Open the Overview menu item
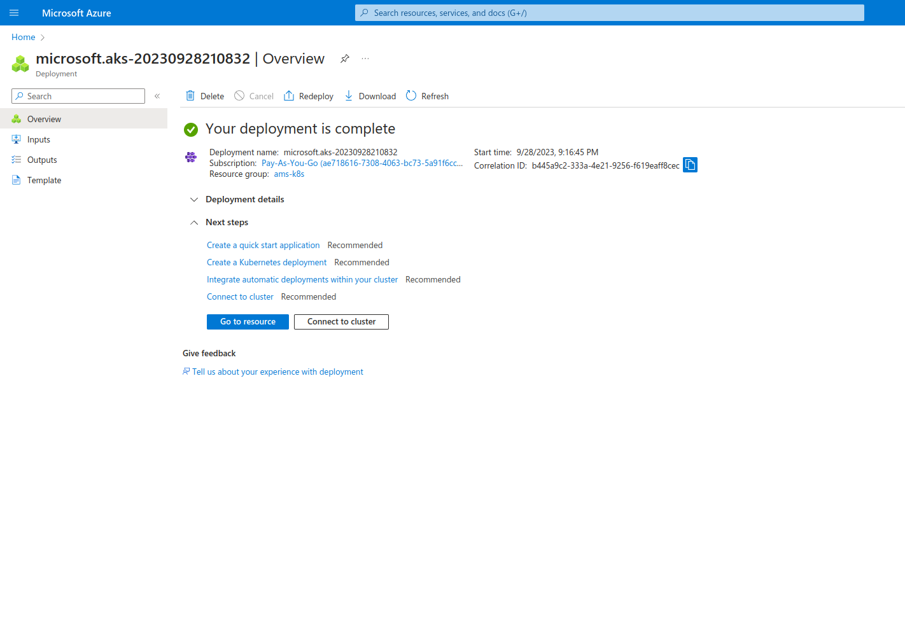Screen dimensions: 905x619 (x=83, y=119)
